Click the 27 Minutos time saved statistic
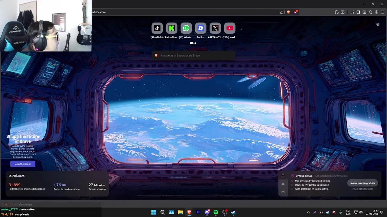This screenshot has width=387, height=217. pyautogui.click(x=97, y=187)
